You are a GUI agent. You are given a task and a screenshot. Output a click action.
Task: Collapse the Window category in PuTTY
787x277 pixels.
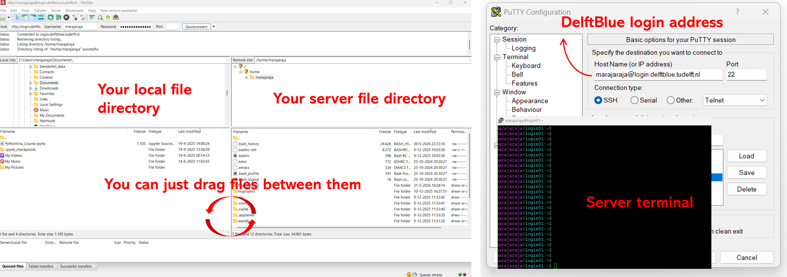coord(496,92)
